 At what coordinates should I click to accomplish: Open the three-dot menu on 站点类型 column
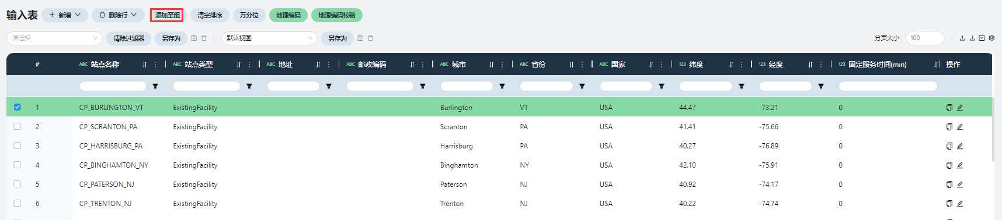(249, 65)
